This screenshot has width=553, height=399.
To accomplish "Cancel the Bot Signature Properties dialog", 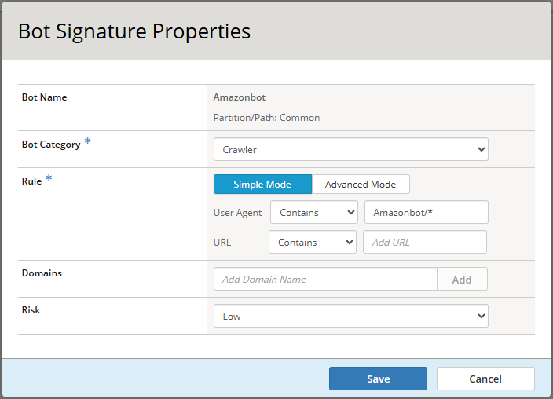I will click(x=485, y=379).
